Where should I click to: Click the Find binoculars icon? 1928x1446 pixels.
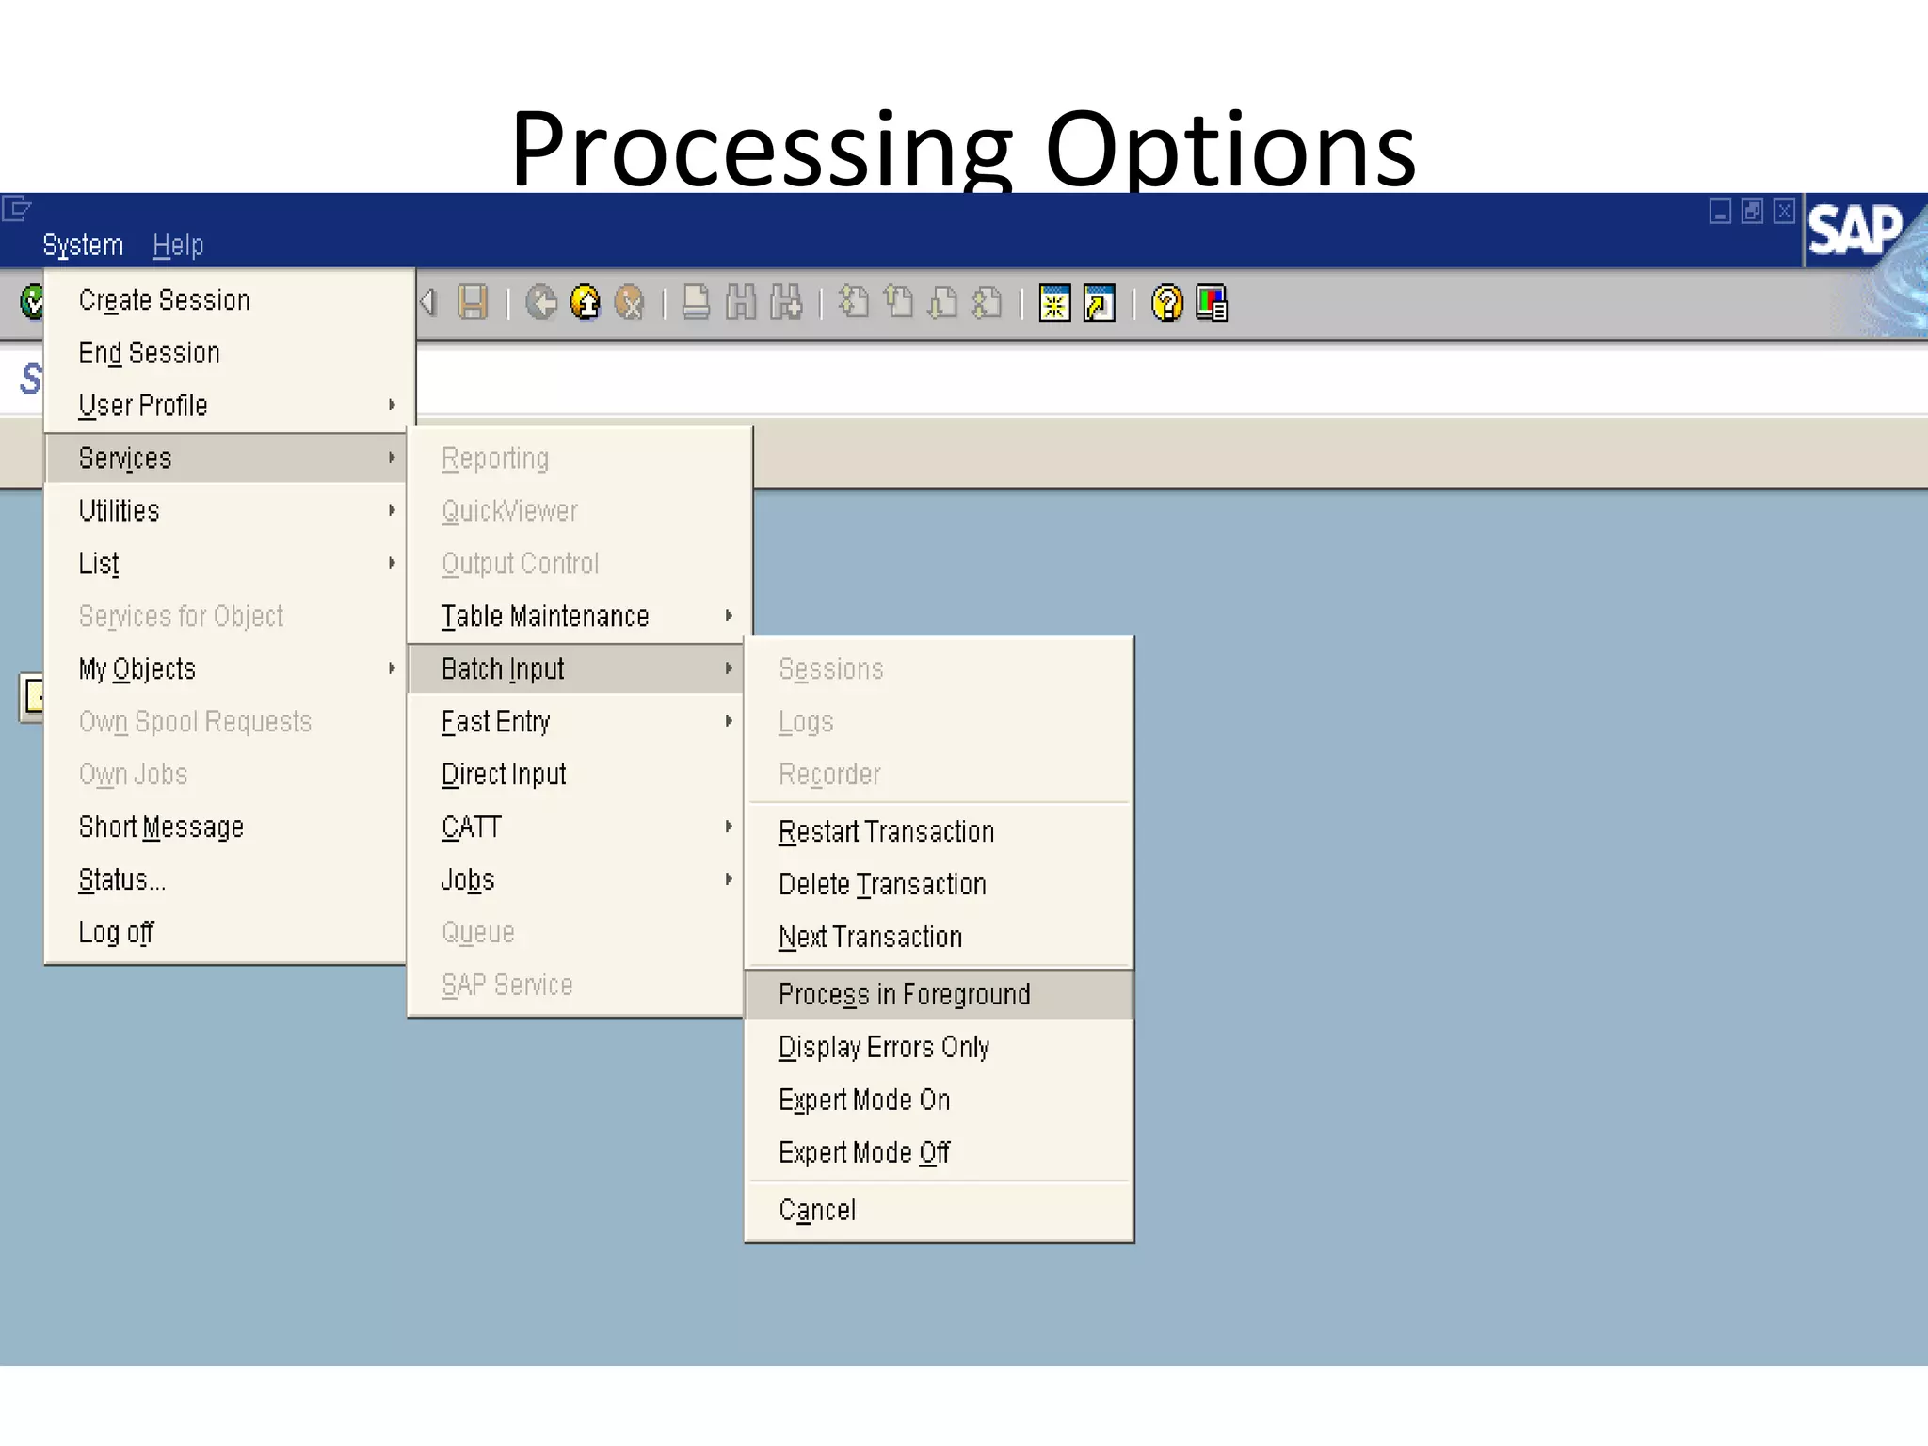click(x=741, y=303)
